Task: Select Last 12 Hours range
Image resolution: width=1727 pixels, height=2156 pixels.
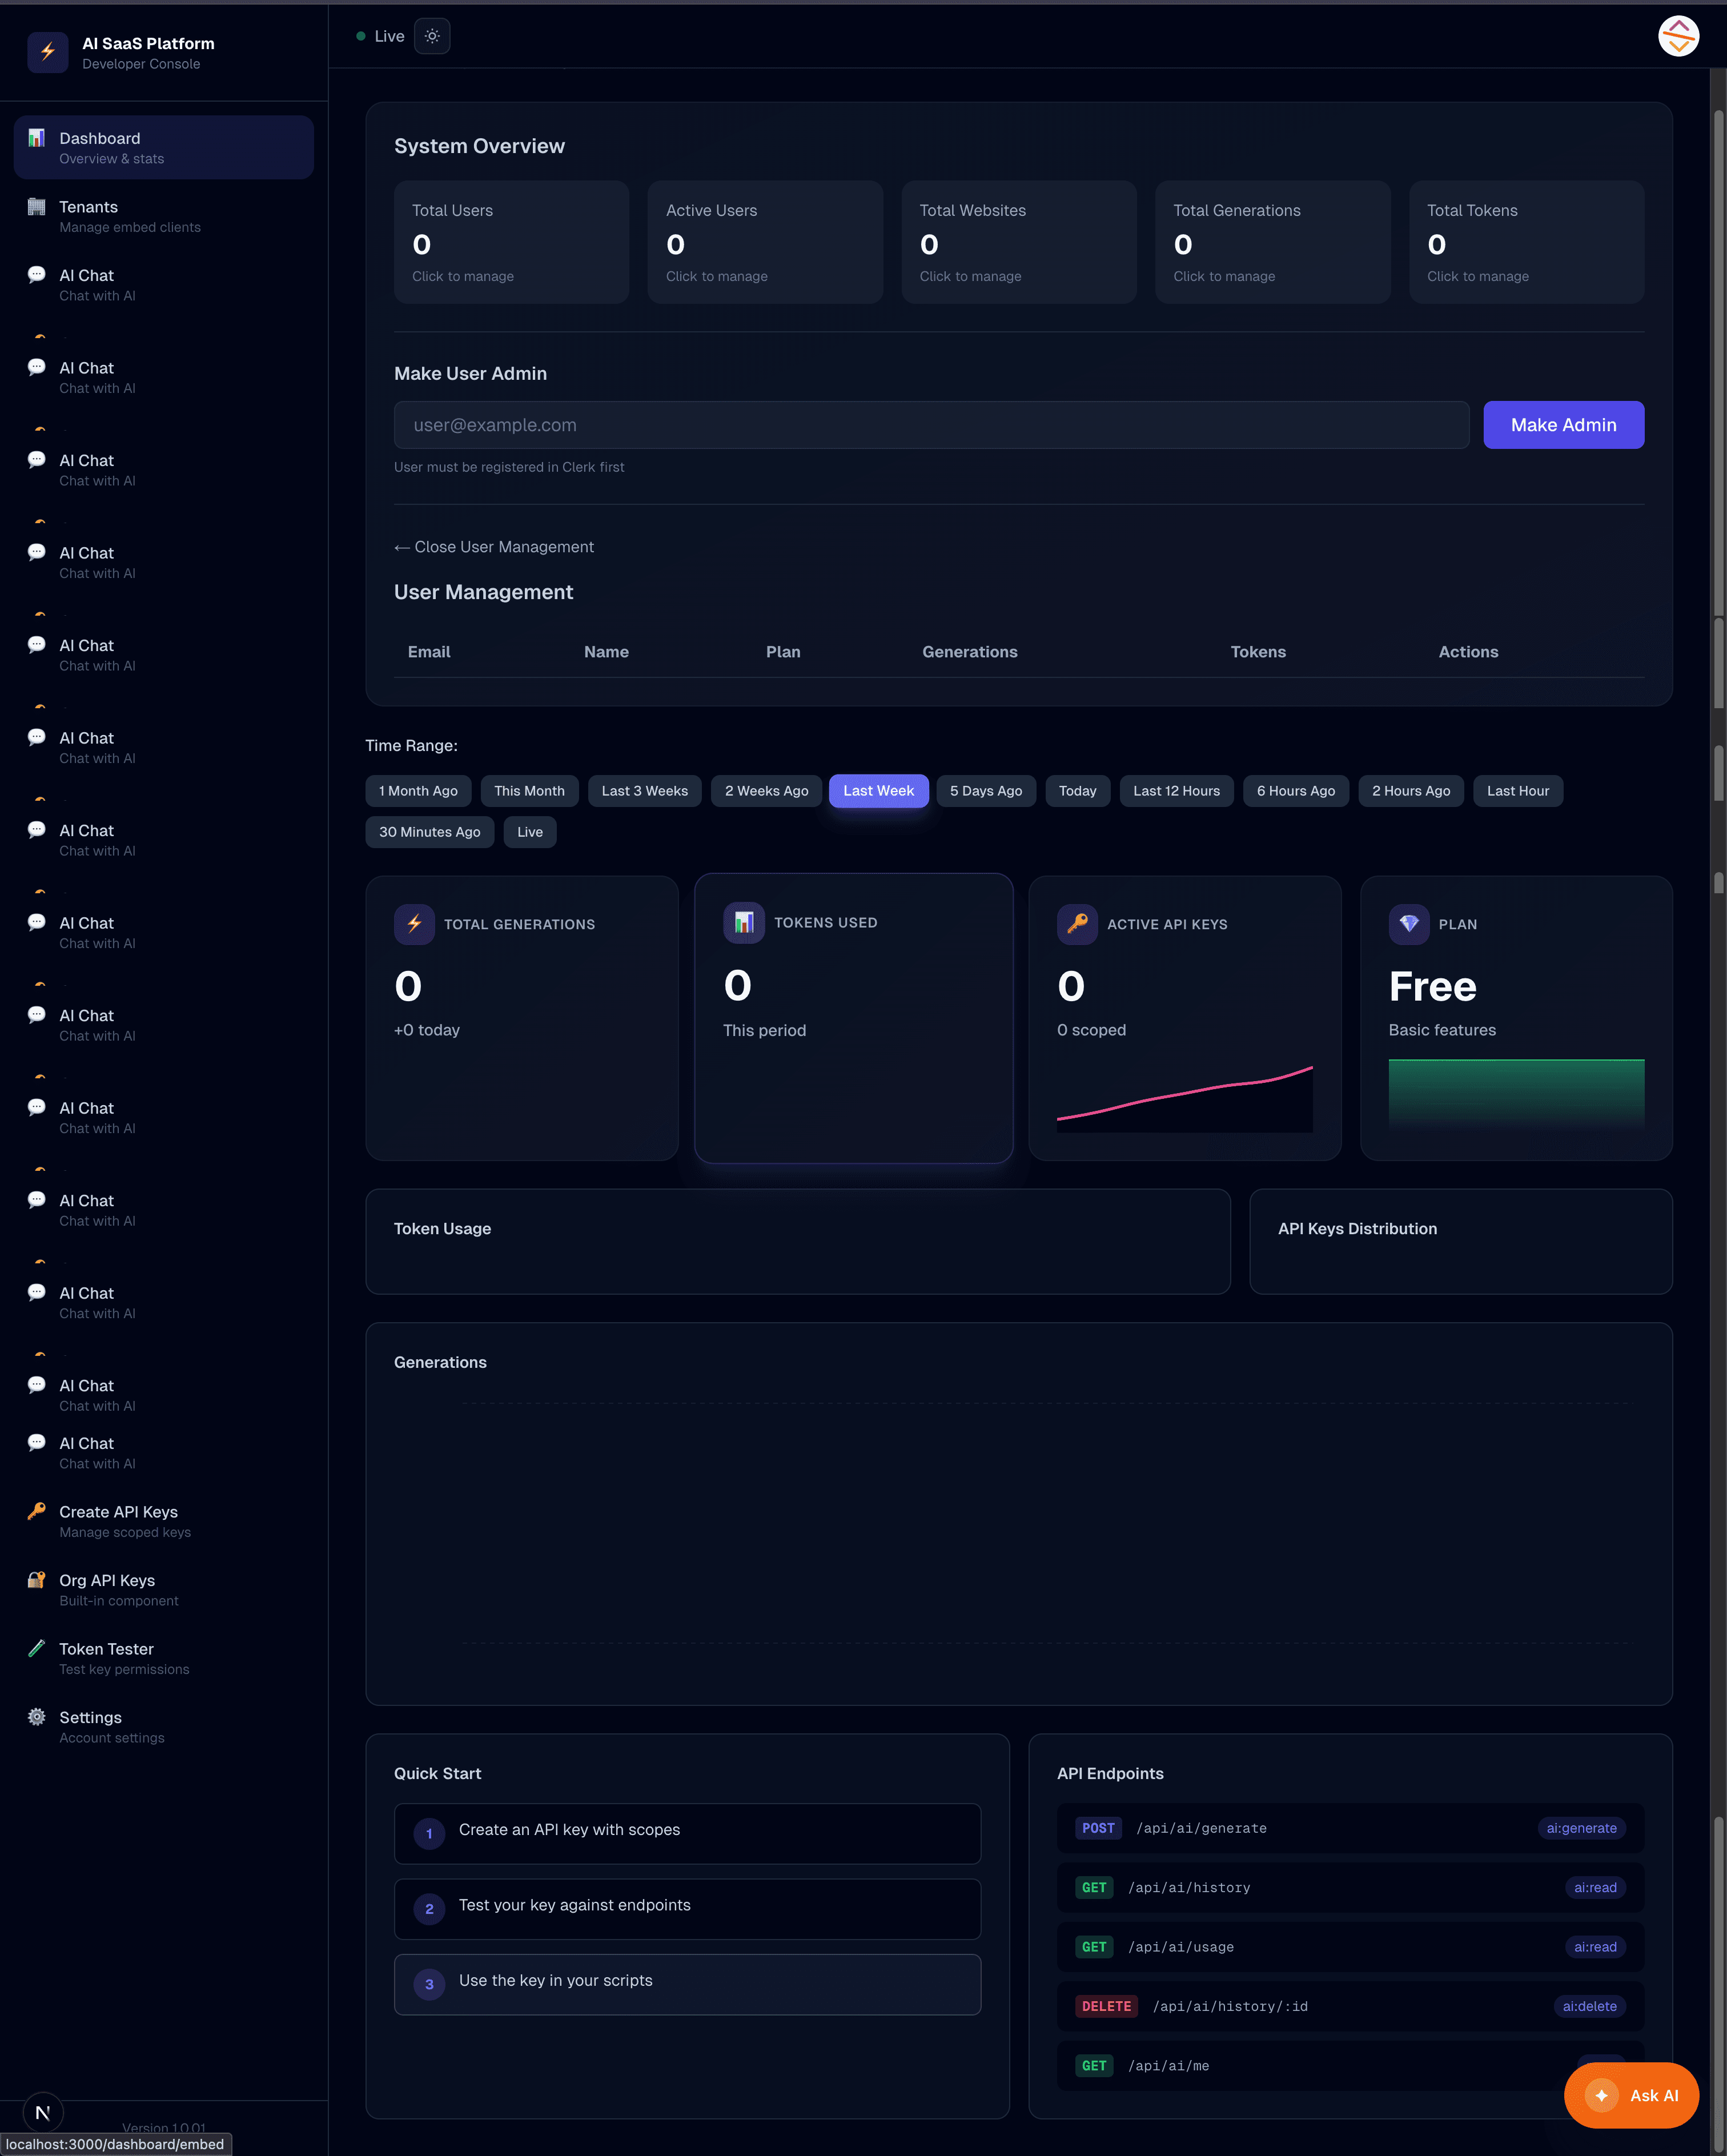Action: click(x=1176, y=791)
